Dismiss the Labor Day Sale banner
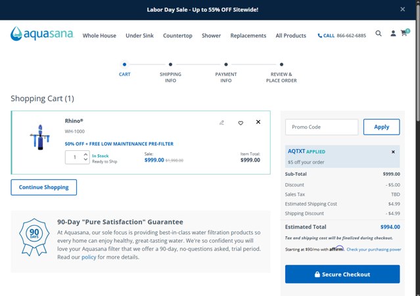 [402, 9]
